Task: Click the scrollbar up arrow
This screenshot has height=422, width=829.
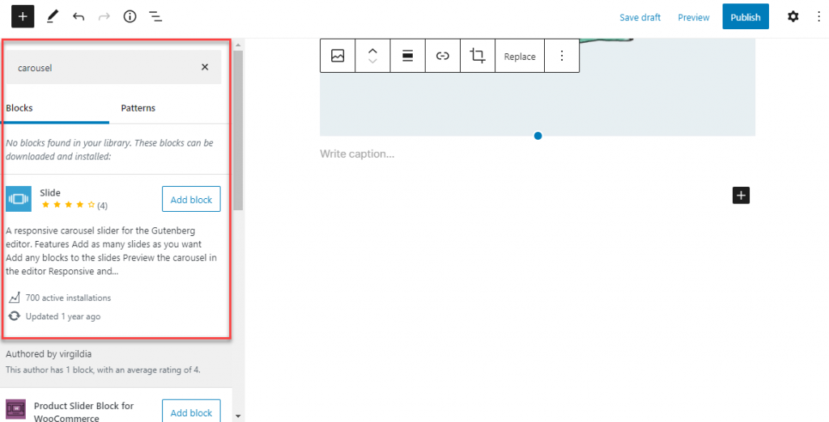Action: [239, 44]
